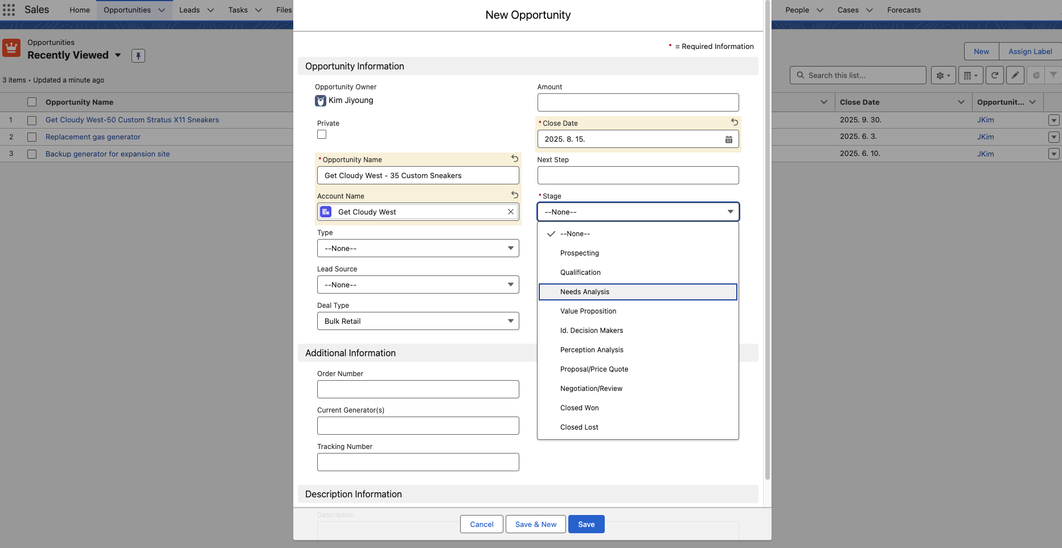Viewport: 1062px width, 548px height.
Task: Open the Deal Type dropdown
Action: pos(418,321)
